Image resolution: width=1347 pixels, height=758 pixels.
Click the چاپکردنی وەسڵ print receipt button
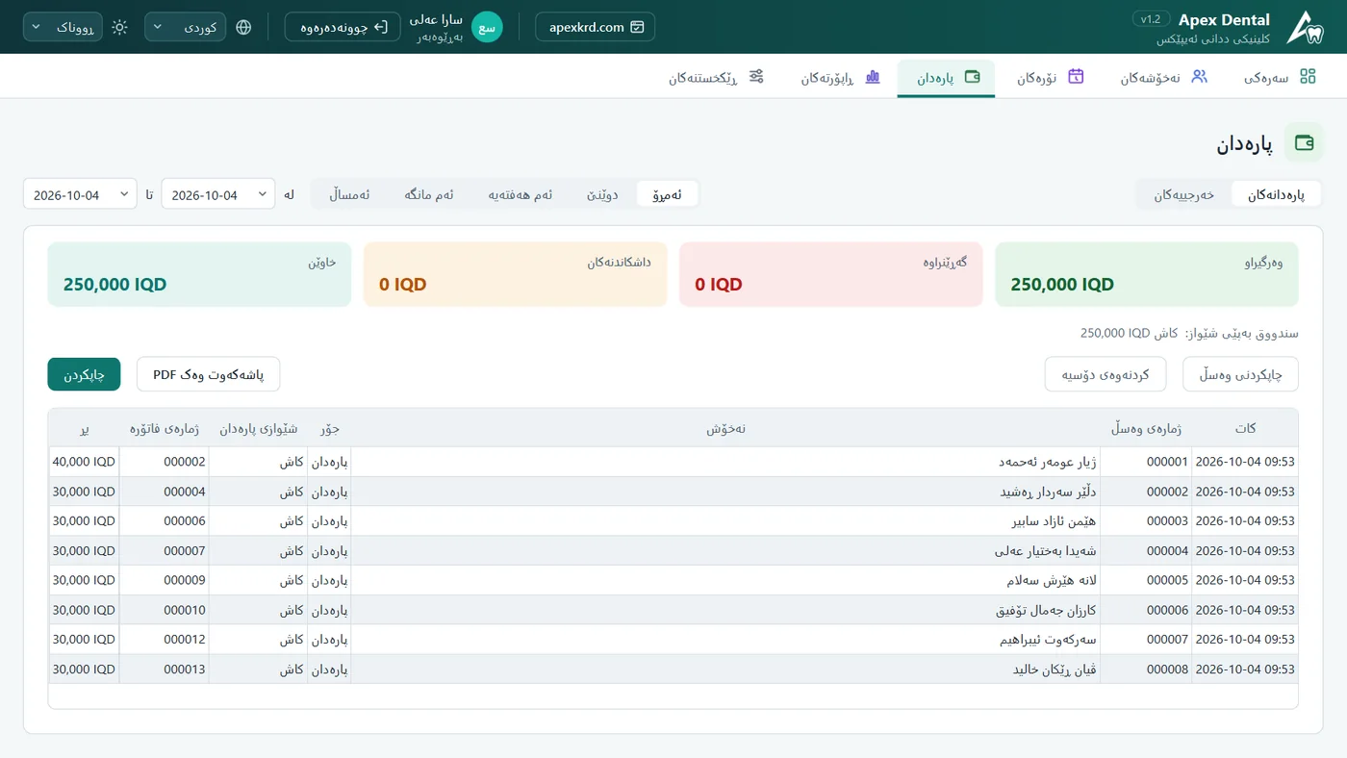coord(1240,374)
